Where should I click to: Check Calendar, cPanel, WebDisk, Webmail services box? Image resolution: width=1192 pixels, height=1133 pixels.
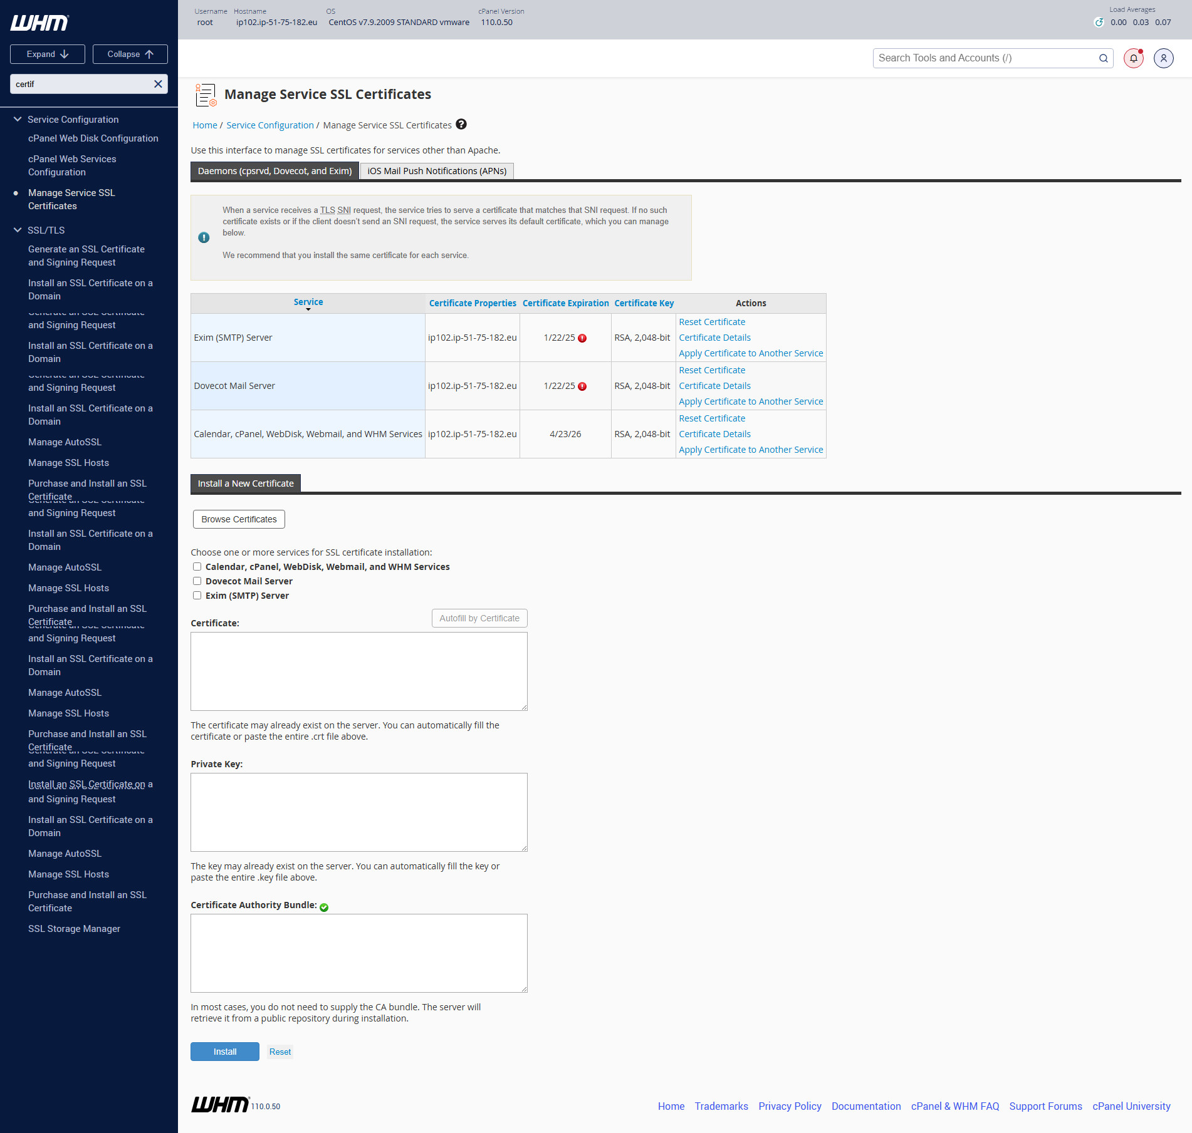[x=197, y=567]
